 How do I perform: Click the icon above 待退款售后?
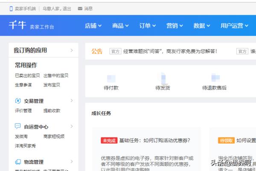click(215, 77)
